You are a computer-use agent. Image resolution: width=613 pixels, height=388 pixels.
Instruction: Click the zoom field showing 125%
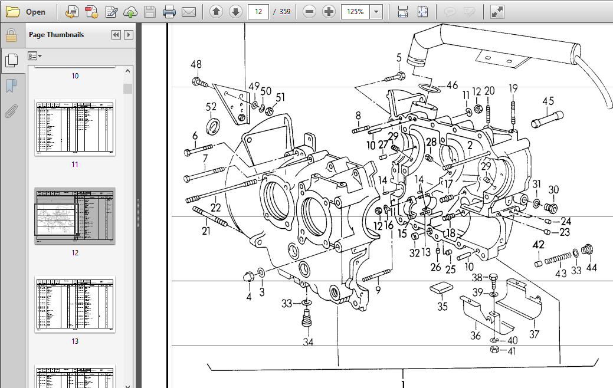355,12
